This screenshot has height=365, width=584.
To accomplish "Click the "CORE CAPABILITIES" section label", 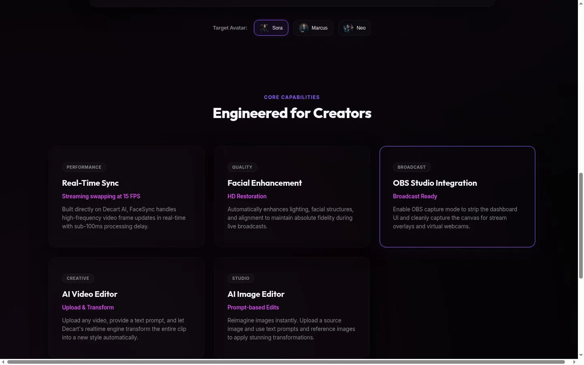I will pos(292,97).
